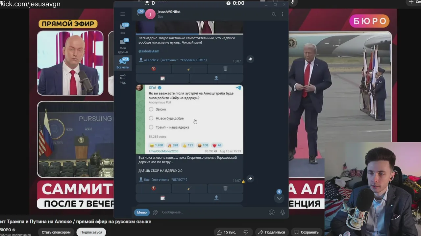The width and height of the screenshot is (421, 236).
Task: Click user silhouette button under Alenchik message
Action: tap(216, 78)
